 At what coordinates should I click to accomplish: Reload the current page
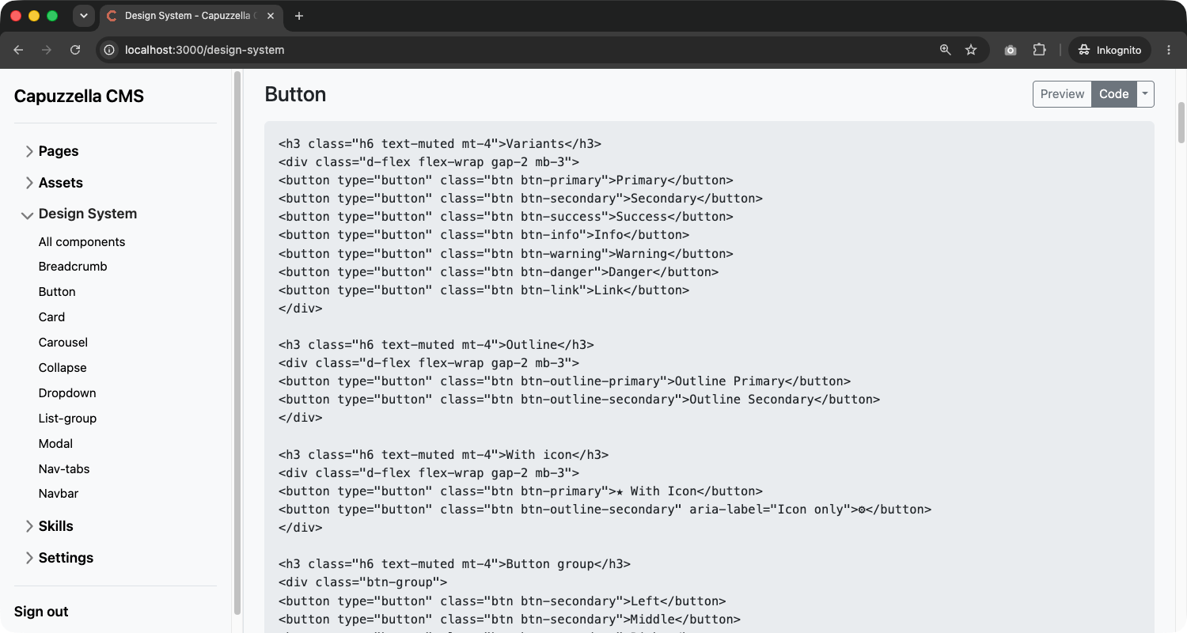(75, 50)
